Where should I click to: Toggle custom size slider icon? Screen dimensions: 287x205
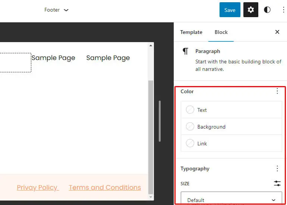277,183
